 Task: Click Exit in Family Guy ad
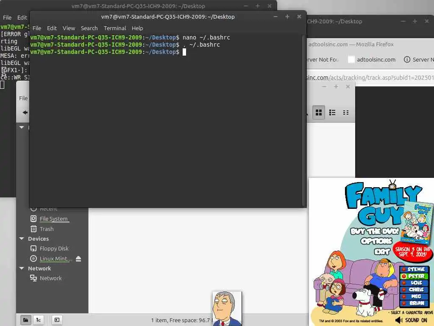[x=382, y=251]
